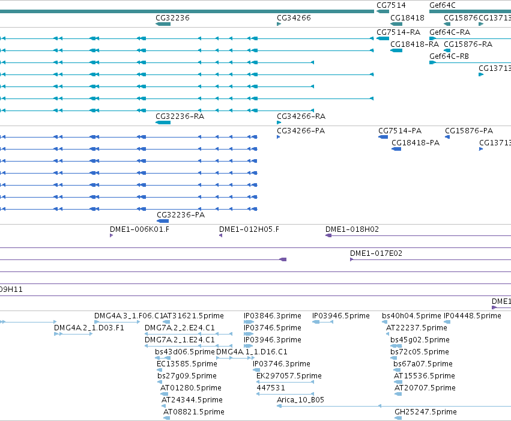This screenshot has height=421, width=511.
Task: Select the CG18418 gene label
Action: [407, 17]
